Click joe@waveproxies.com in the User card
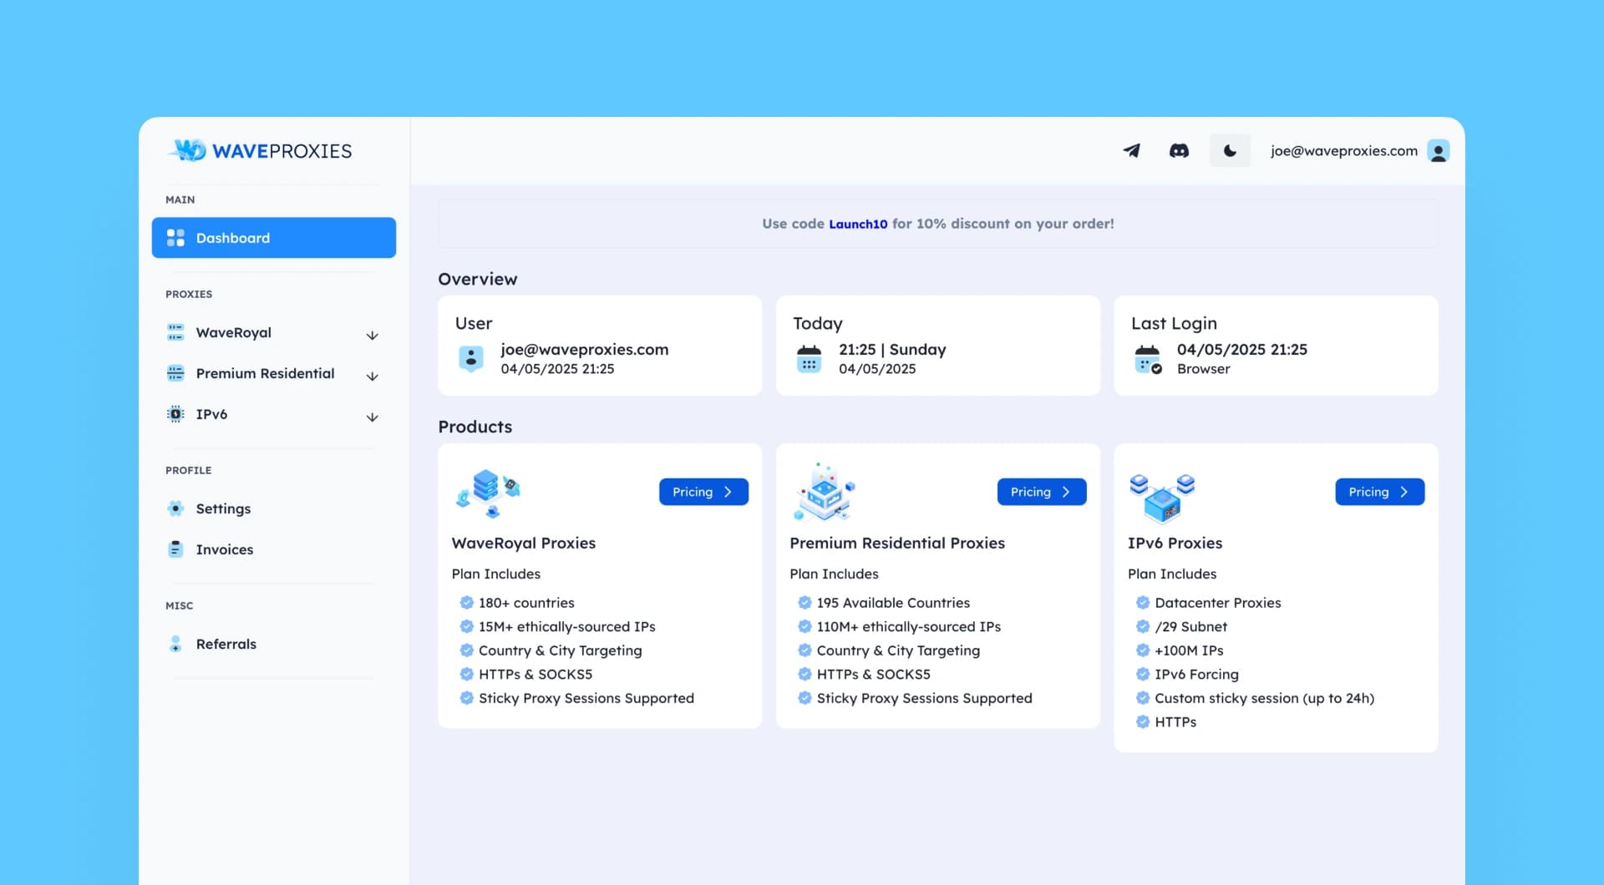 585,349
